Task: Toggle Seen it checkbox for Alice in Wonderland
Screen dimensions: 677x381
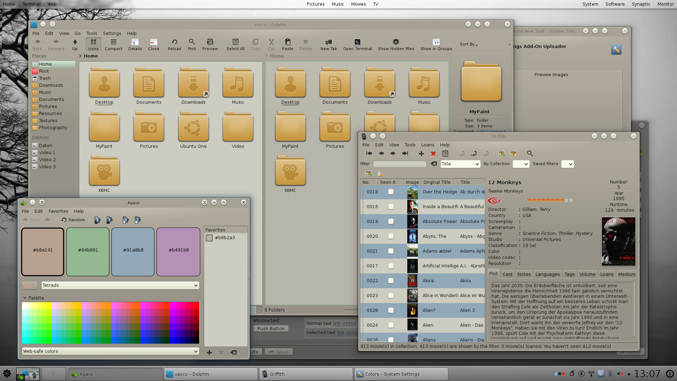Action: click(391, 296)
